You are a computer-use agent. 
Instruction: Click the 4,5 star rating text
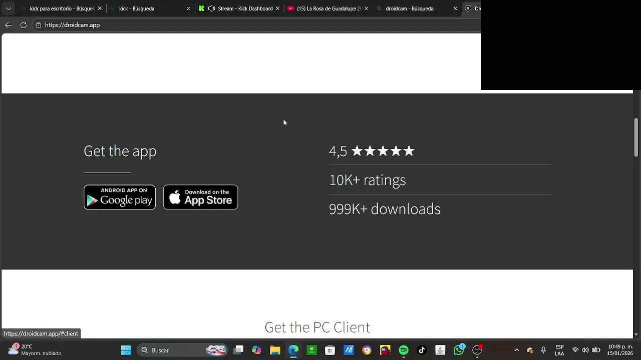pos(372,151)
